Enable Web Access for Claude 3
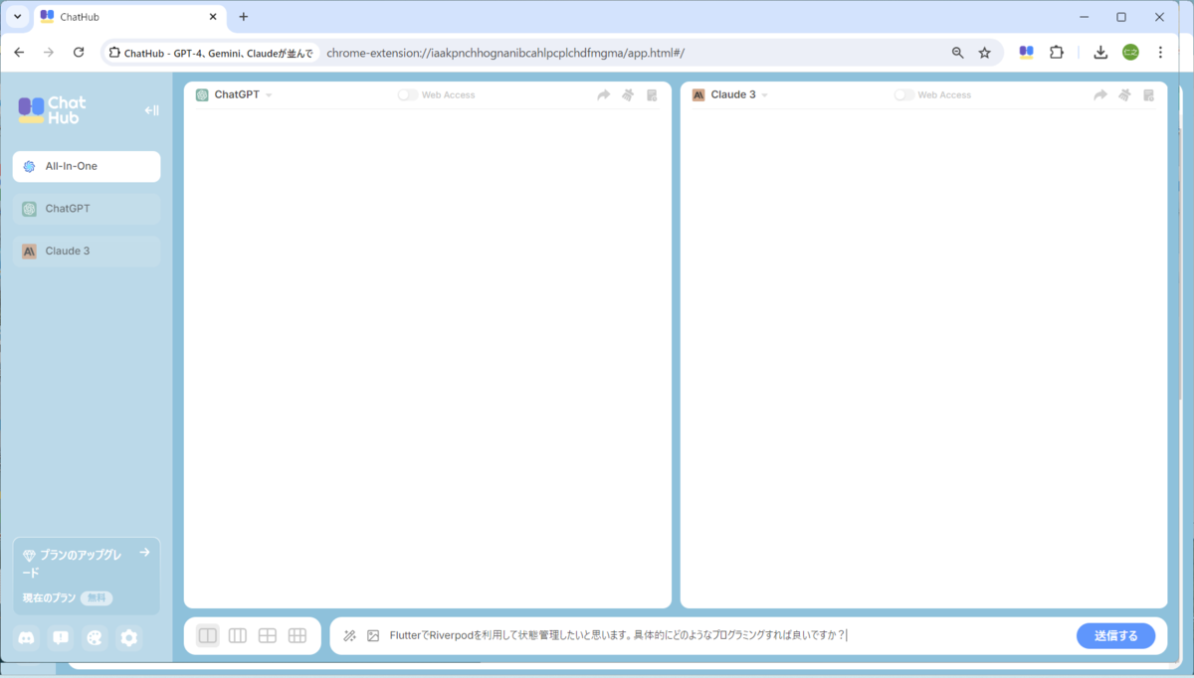 (x=903, y=95)
